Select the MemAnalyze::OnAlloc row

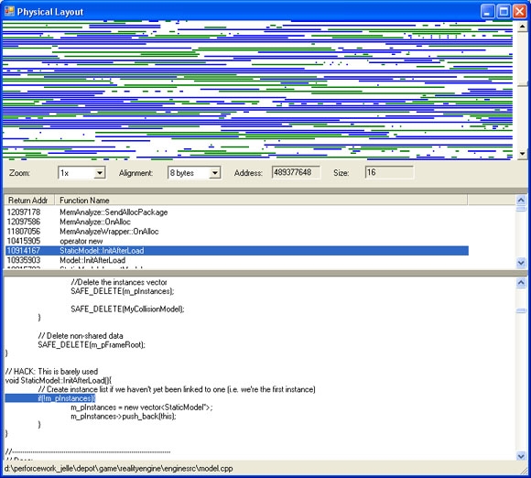[237, 222]
